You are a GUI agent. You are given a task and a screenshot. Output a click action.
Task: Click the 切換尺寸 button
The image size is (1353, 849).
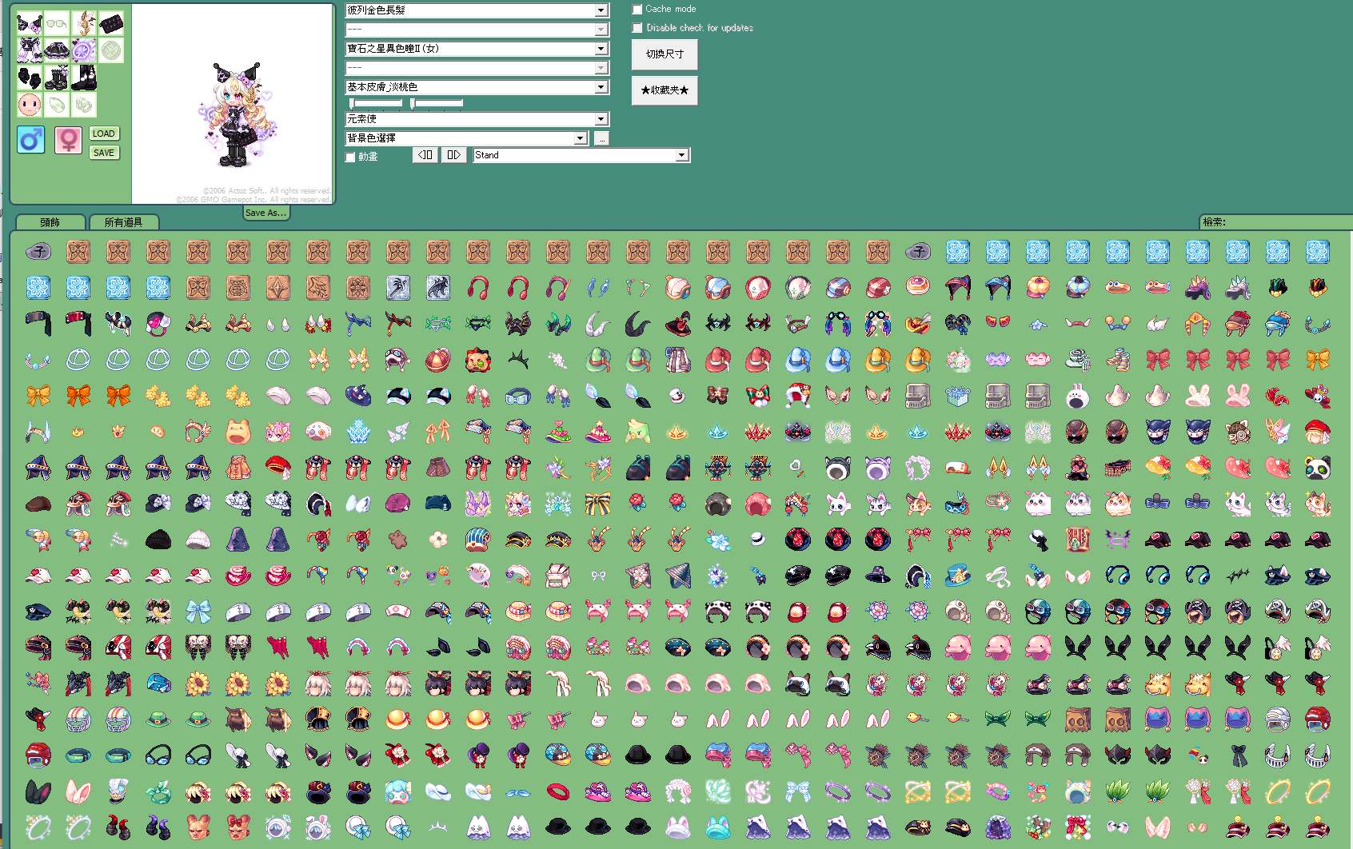pos(665,54)
